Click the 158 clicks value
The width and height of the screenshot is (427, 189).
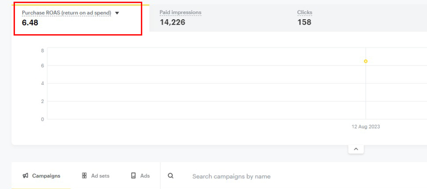coord(304,22)
